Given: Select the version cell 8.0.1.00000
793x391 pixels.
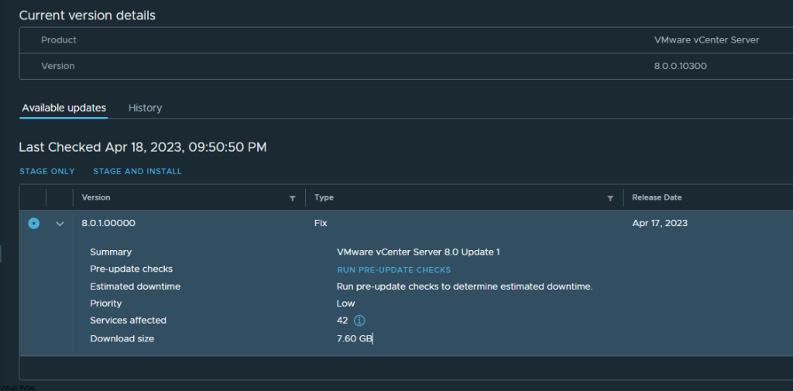Looking at the screenshot, I should (x=108, y=223).
